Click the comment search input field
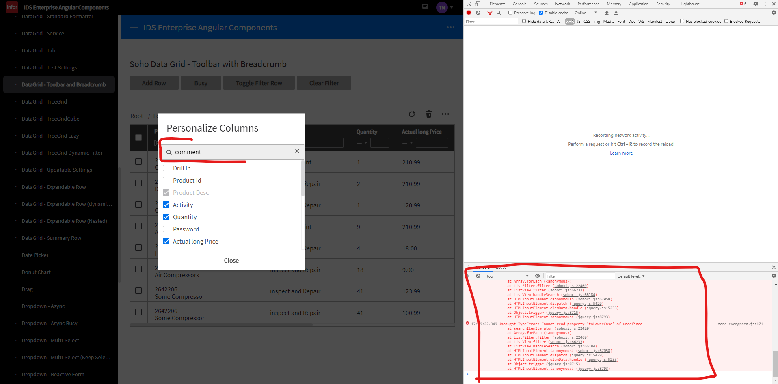The height and width of the screenshot is (384, 778). pyautogui.click(x=231, y=152)
